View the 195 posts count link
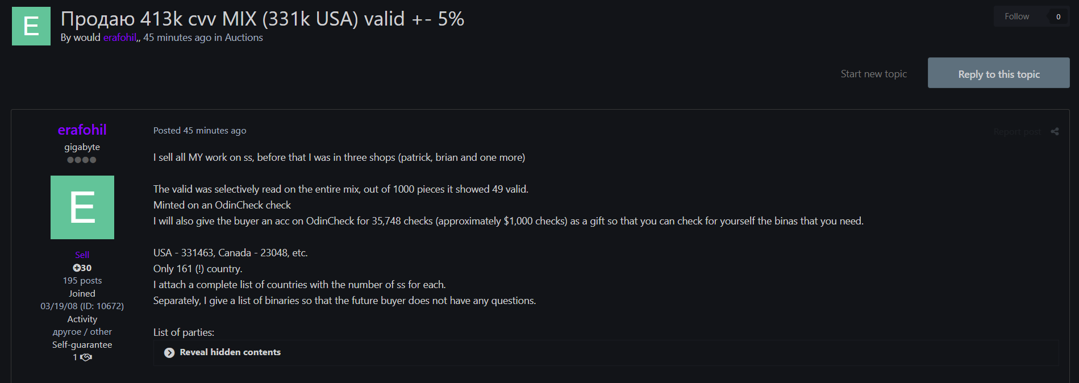1079x383 pixels. pos(82,281)
